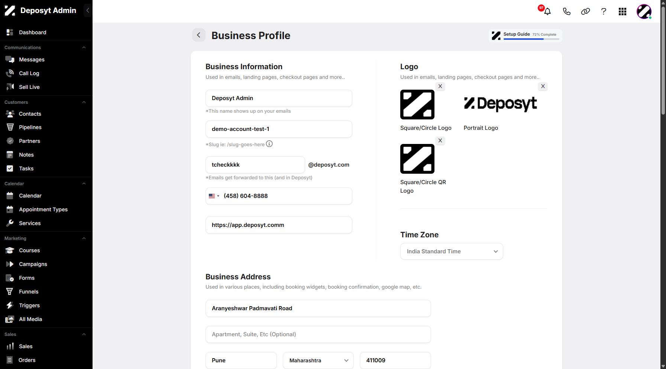The image size is (666, 369).
Task: Collapse the Calendar section header
Action: point(84,184)
